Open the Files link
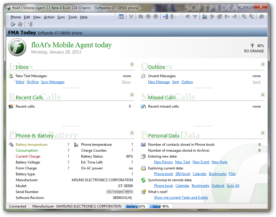Image resolution: width=276 pixels, height=217 pixels. tap(232, 174)
